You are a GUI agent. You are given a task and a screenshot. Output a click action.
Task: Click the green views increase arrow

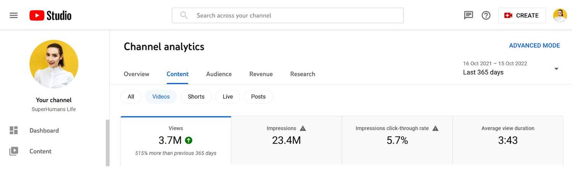pyautogui.click(x=189, y=140)
